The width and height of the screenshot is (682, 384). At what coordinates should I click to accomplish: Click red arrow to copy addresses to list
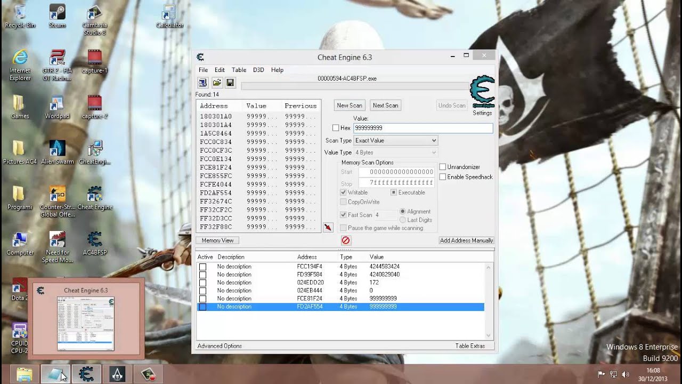(328, 227)
